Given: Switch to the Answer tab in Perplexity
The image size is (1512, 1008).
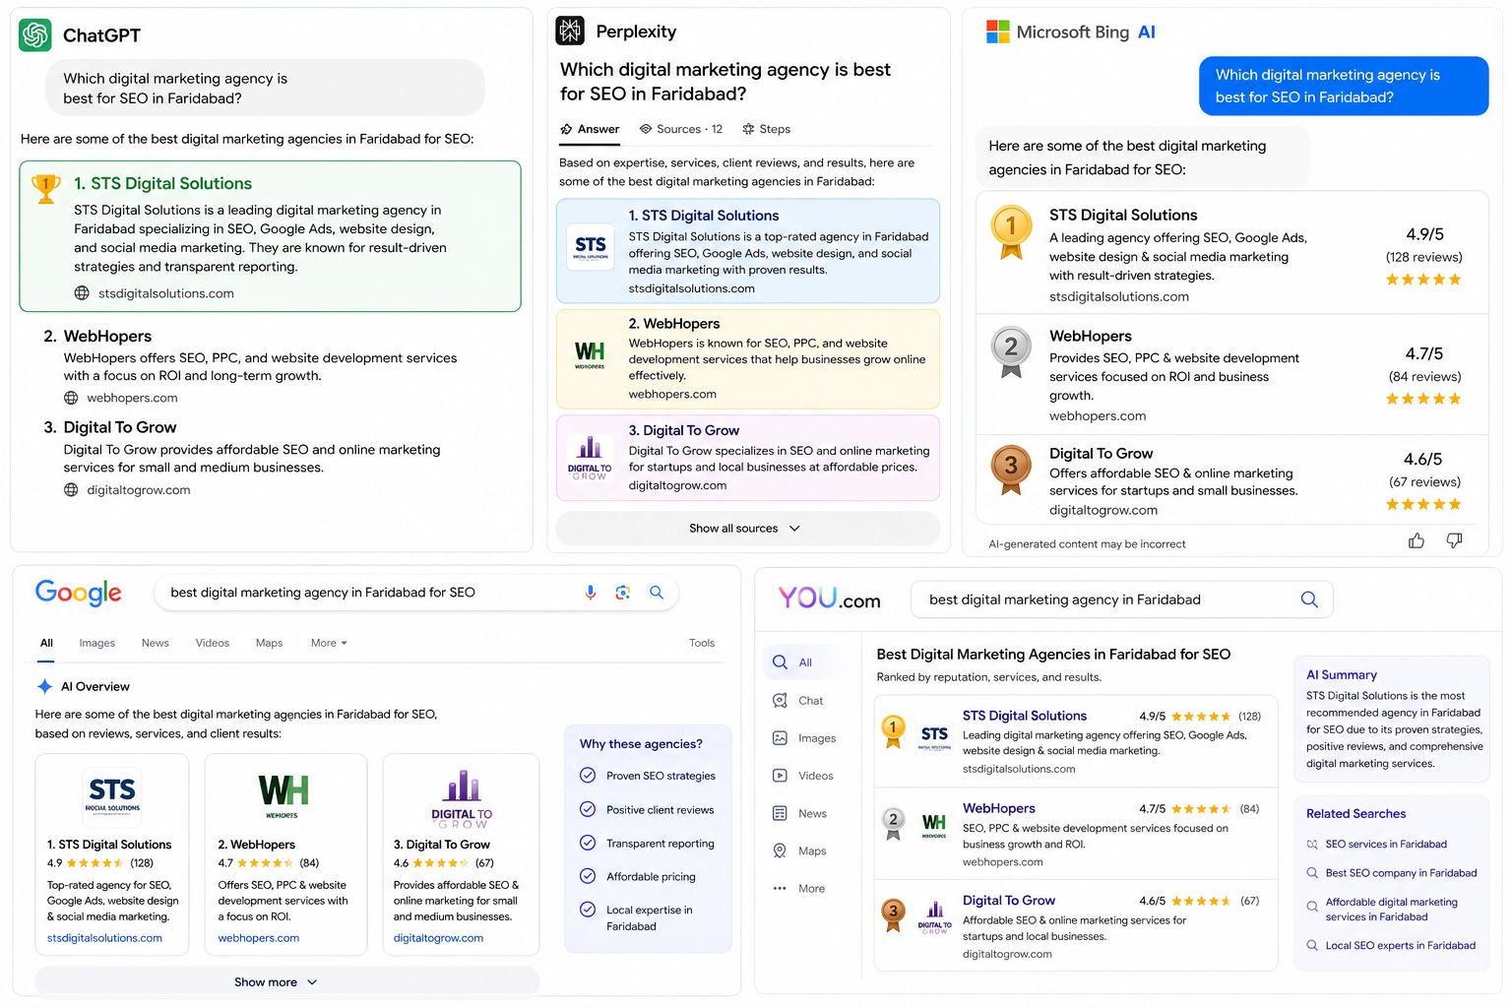Looking at the screenshot, I should pos(590,129).
